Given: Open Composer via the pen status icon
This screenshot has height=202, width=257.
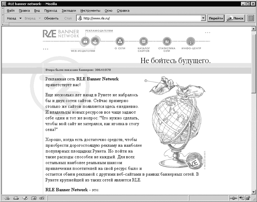Looking at the screenshot, I should click(x=25, y=198).
